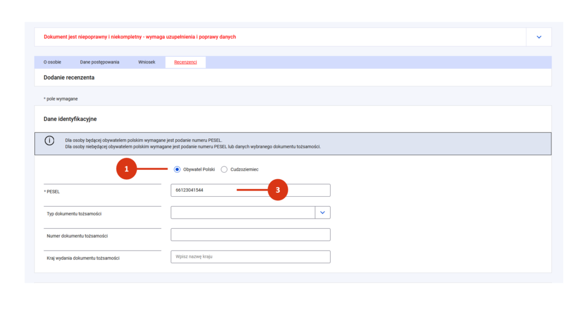Click the Kraj wydania country input field
This screenshot has width=587, height=309.
pyautogui.click(x=250, y=257)
